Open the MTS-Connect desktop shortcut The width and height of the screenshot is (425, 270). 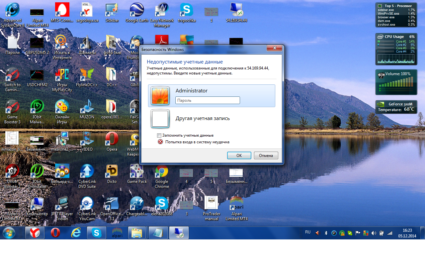(x=62, y=13)
